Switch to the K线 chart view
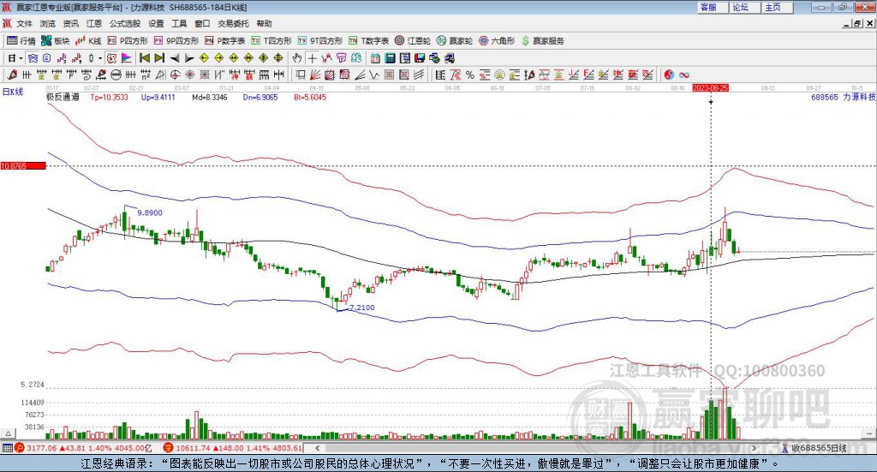 point(89,41)
